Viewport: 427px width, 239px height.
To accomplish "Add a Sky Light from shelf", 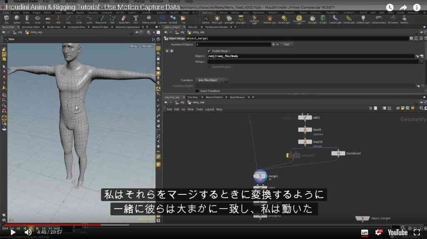I will [313, 19].
